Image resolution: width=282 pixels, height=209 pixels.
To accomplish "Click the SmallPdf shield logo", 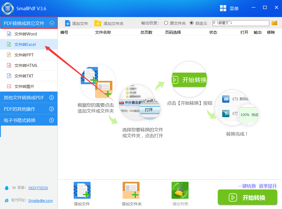I will [x=8, y=9].
